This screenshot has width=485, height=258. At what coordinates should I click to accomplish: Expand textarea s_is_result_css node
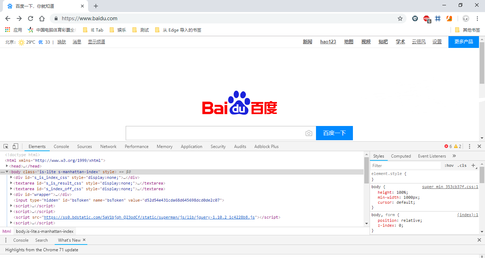point(11,183)
